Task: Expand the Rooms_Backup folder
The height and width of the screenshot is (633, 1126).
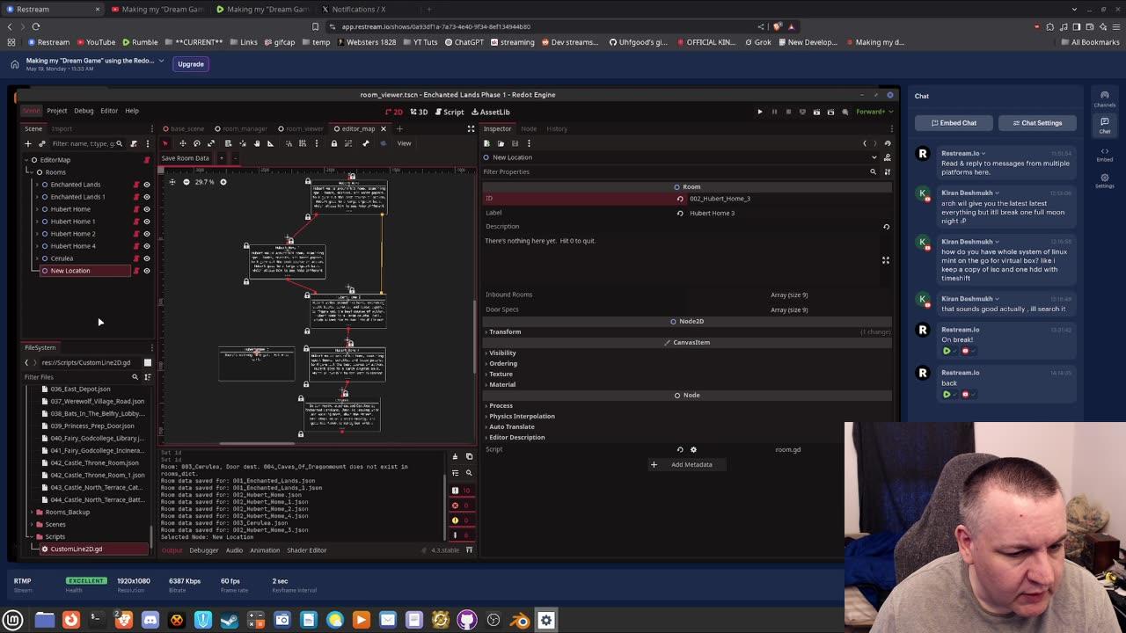Action: click(31, 512)
